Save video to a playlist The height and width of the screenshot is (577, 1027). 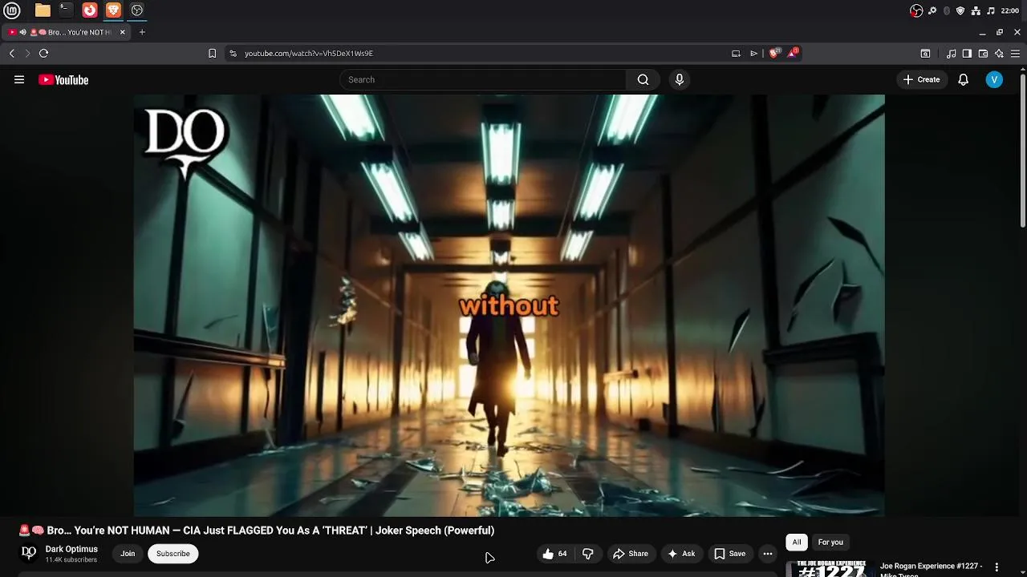pos(730,554)
